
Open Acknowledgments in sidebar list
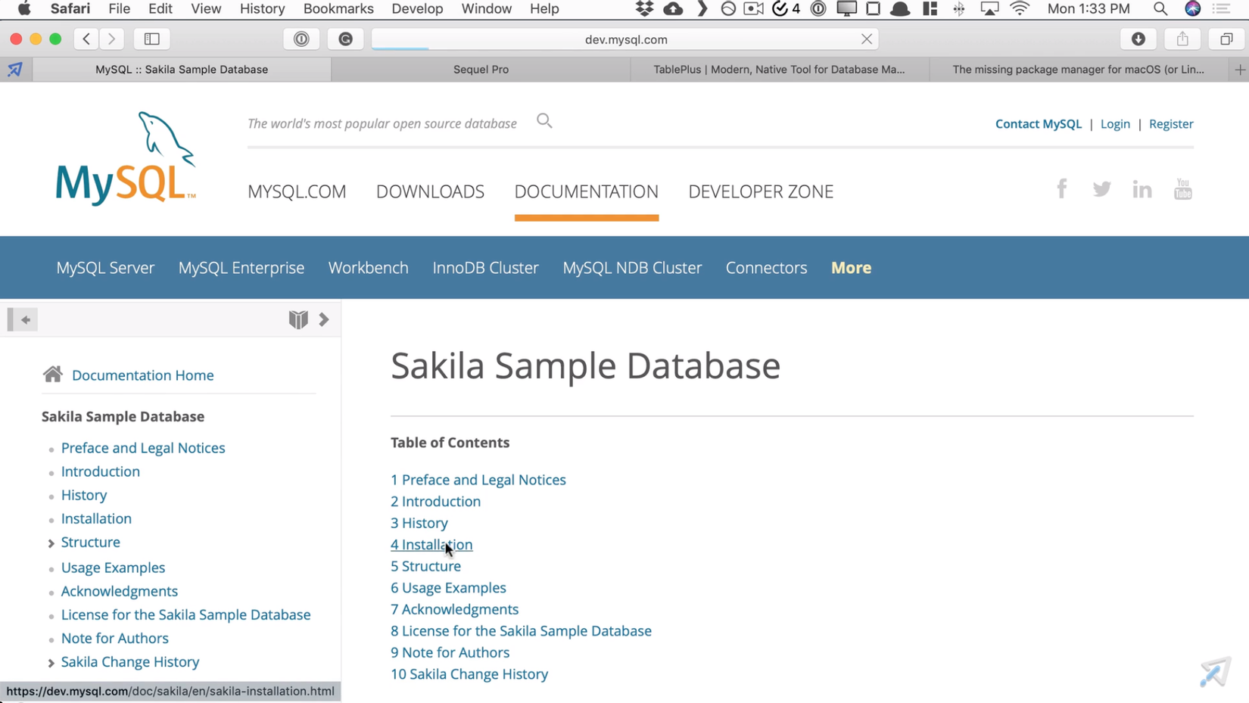[120, 591]
